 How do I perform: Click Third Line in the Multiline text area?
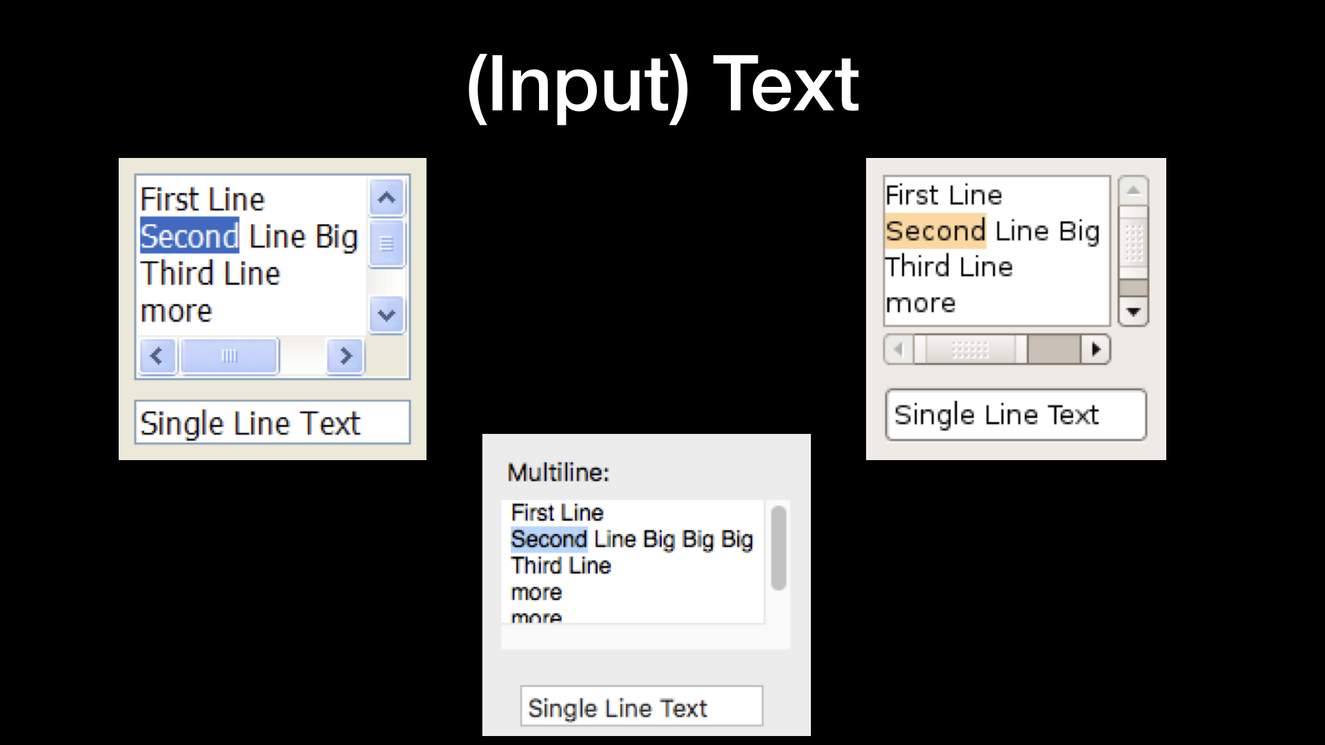pyautogui.click(x=561, y=566)
